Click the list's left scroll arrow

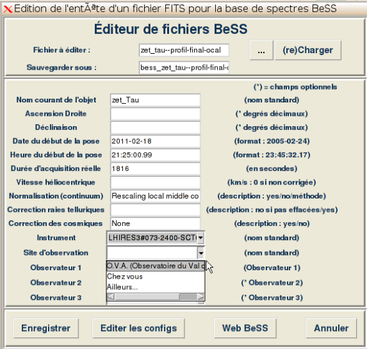tap(111, 296)
